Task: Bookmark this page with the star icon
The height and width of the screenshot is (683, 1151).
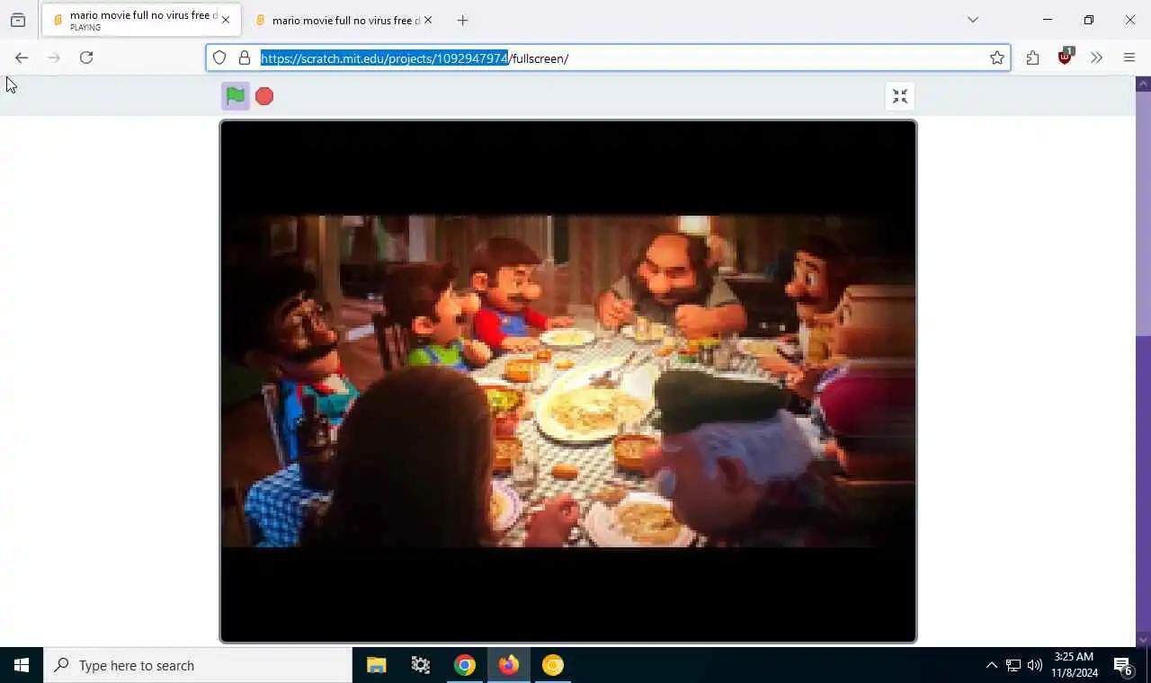Action: 997,58
